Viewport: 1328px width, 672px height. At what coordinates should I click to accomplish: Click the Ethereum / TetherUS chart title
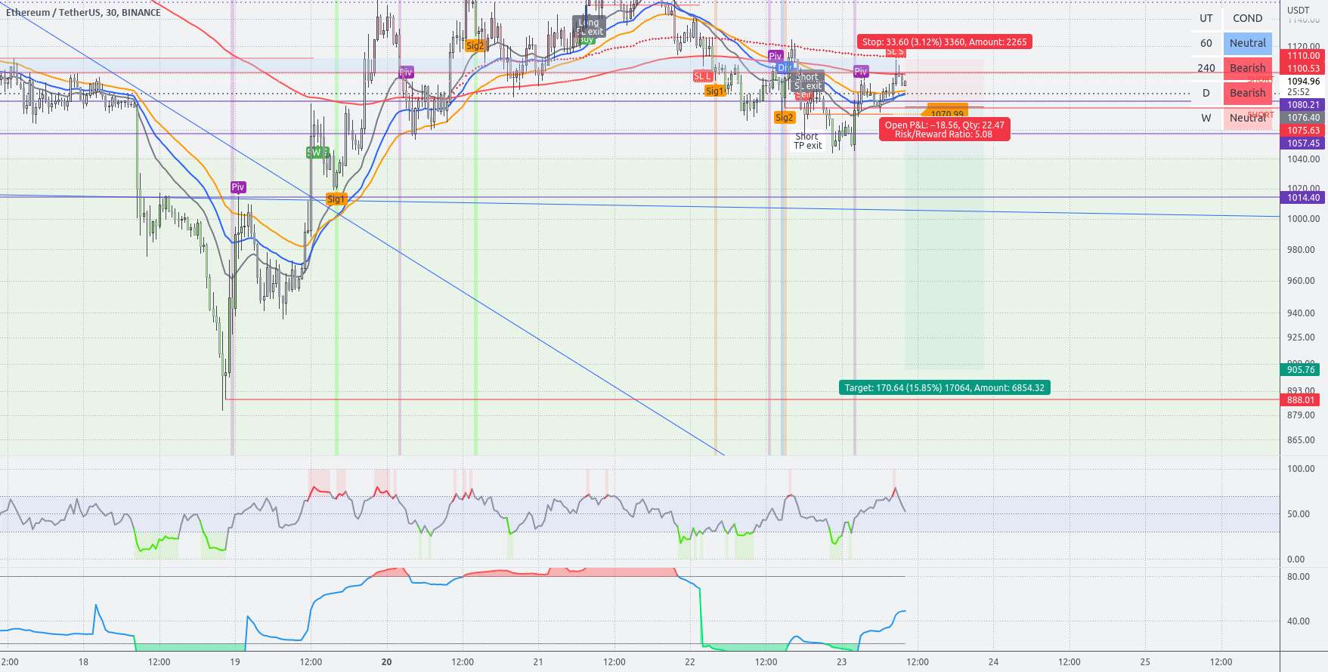pyautogui.click(x=83, y=13)
